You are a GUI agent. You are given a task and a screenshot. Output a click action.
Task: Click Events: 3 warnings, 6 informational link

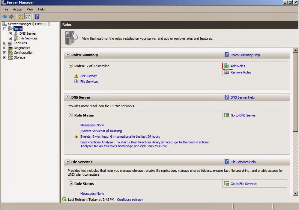coord(120,137)
